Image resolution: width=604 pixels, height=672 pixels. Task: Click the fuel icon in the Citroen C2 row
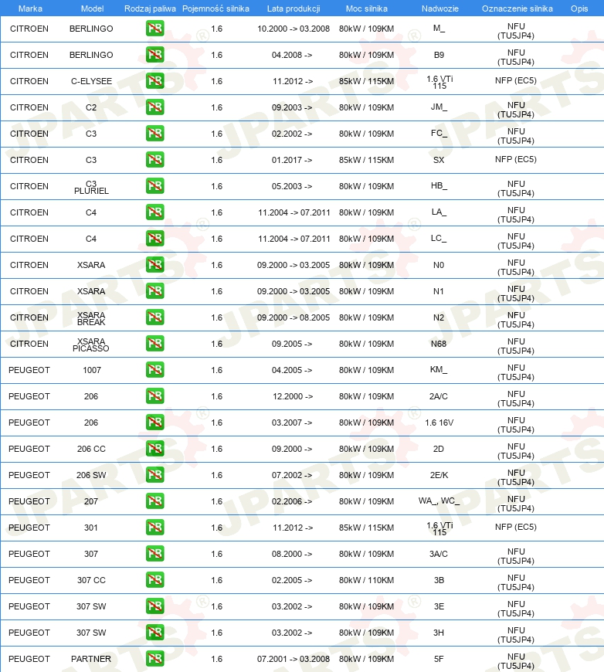(x=154, y=107)
